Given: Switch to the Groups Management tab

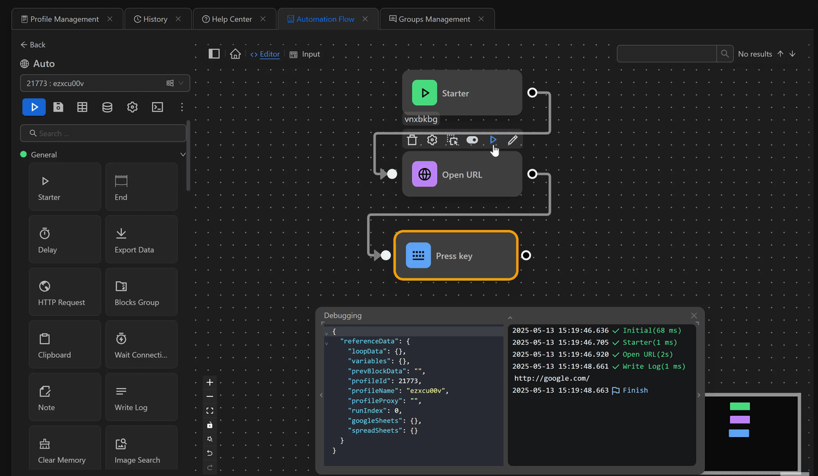Looking at the screenshot, I should click(x=436, y=19).
